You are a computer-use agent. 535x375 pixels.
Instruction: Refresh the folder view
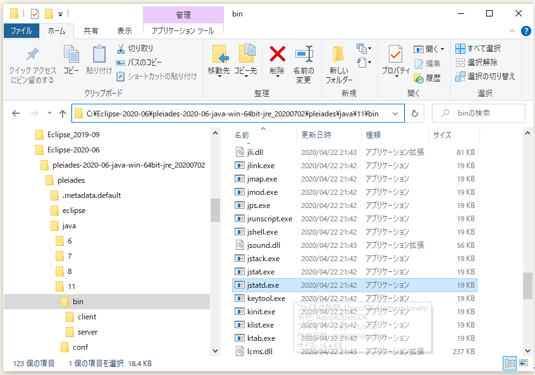[415, 113]
